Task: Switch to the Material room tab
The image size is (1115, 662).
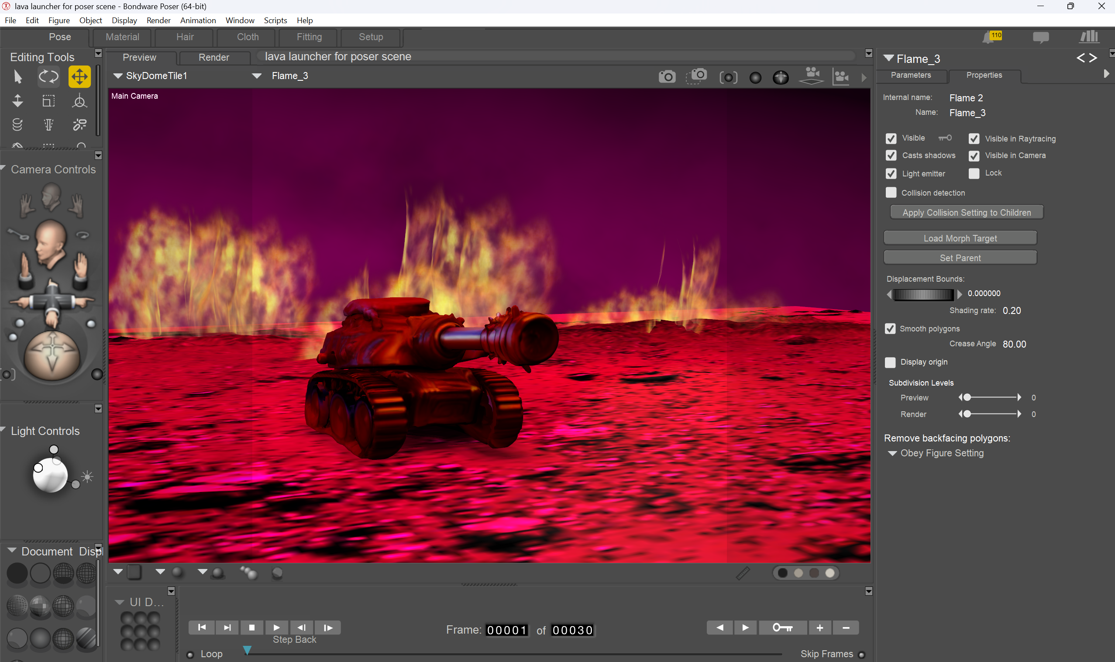Action: coord(122,37)
